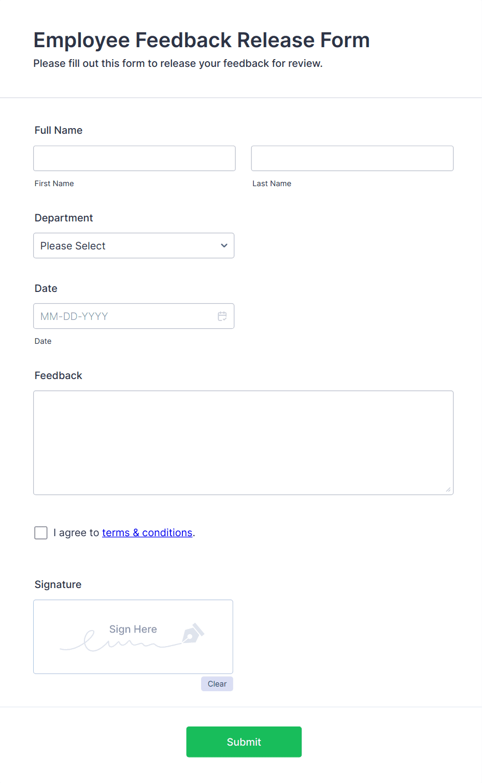Click the pen icon in the signature pad
The width and height of the screenshot is (482, 783).
[x=193, y=633]
